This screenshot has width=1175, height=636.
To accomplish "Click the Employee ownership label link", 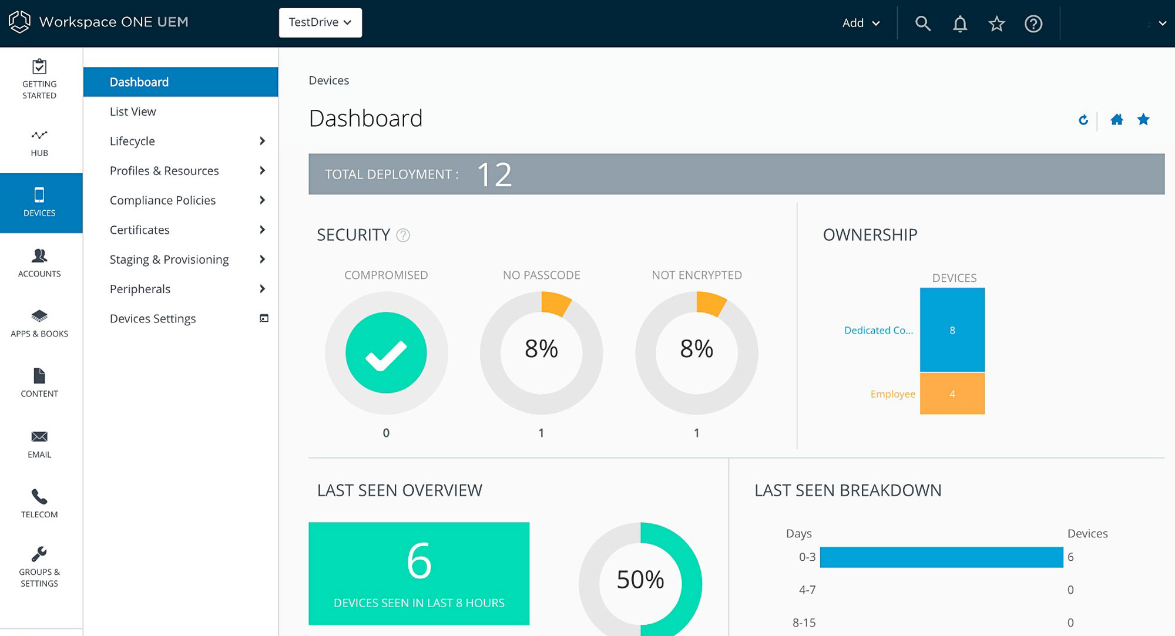I will point(892,393).
